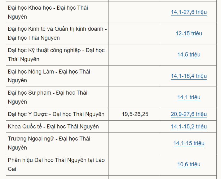Follow the 10,6 triệu link

click(189, 164)
